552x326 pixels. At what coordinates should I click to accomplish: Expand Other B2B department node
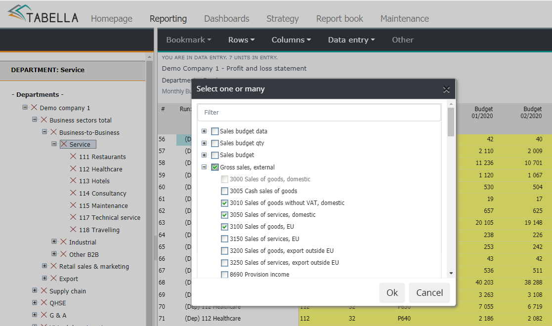coord(54,253)
